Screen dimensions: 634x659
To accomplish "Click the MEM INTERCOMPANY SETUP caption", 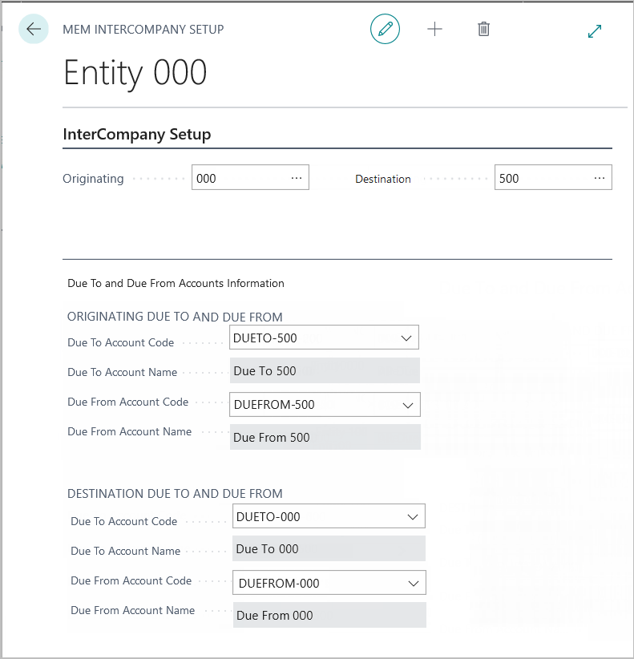I will (x=143, y=30).
